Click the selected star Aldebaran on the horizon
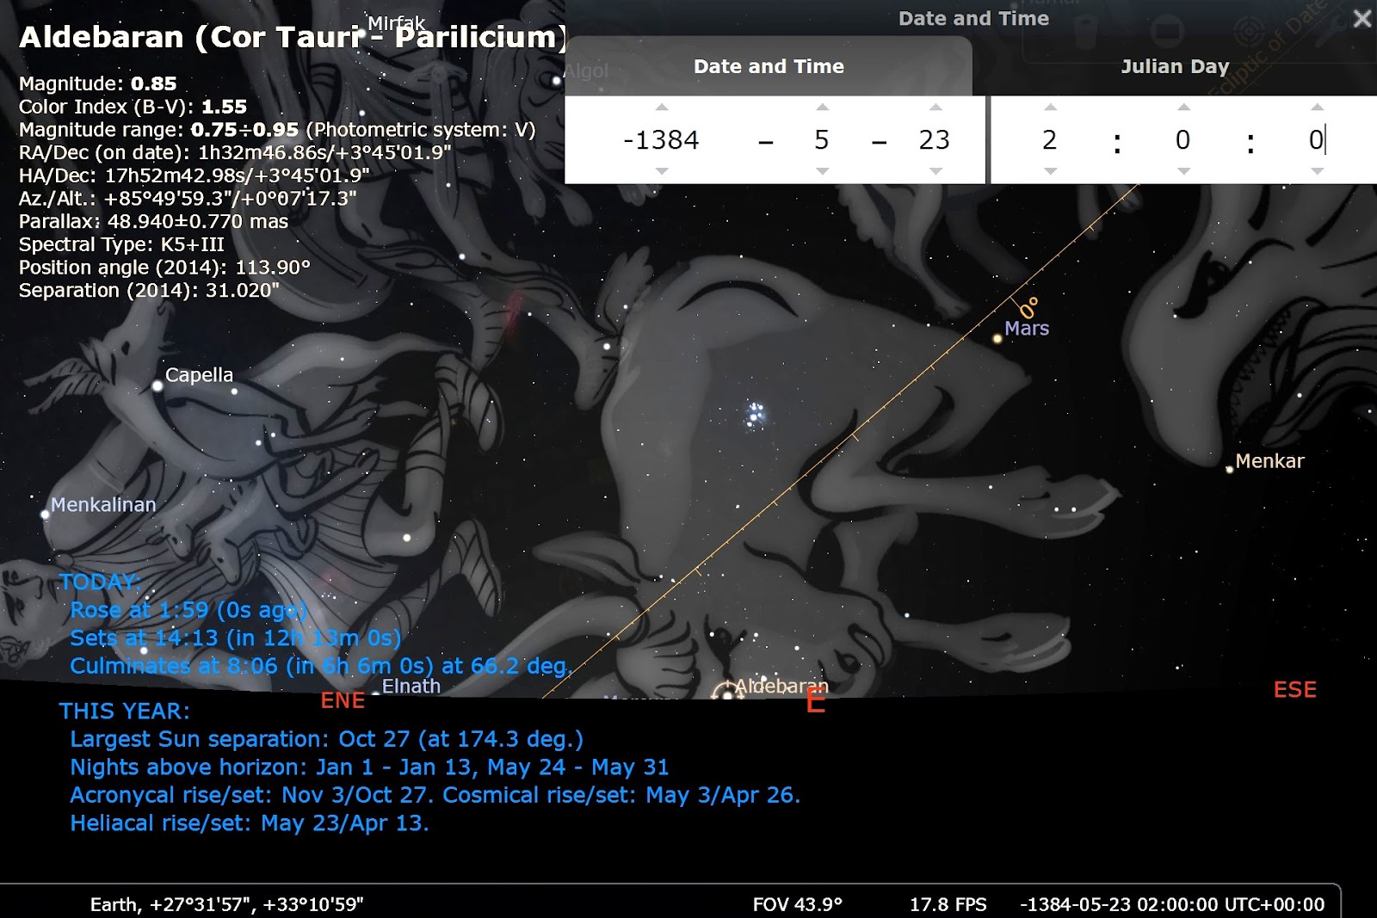 (x=726, y=693)
